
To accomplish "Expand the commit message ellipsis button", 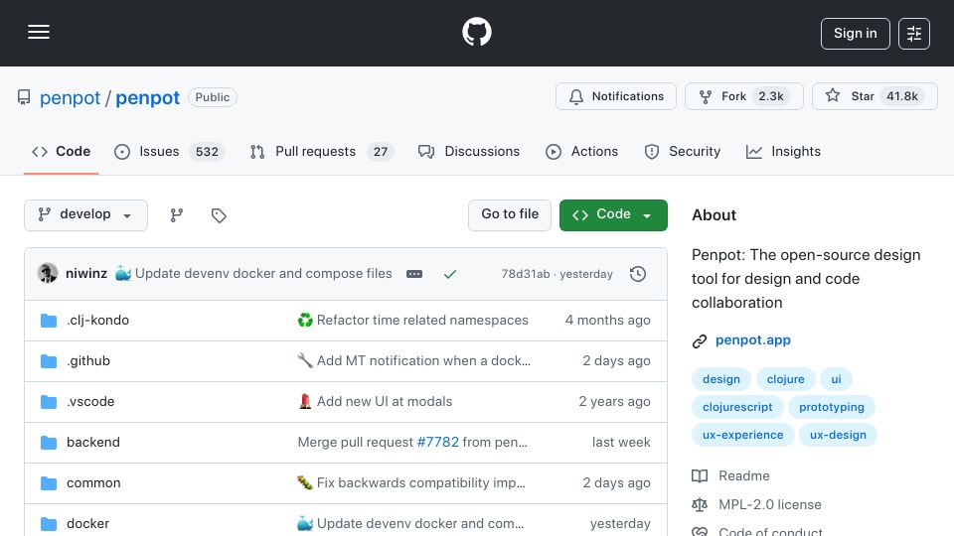I will pos(414,274).
